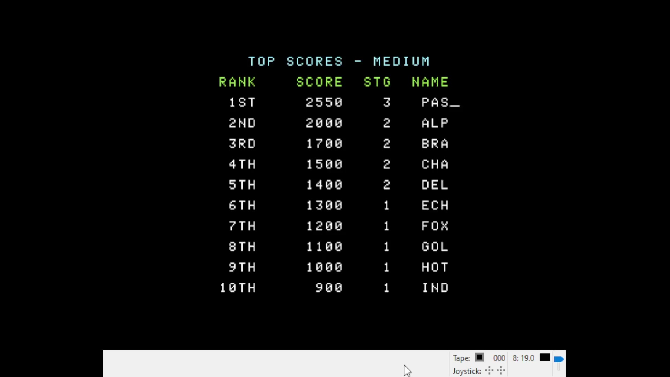Click the 10TH rank label
The height and width of the screenshot is (377, 670).
tap(237, 288)
